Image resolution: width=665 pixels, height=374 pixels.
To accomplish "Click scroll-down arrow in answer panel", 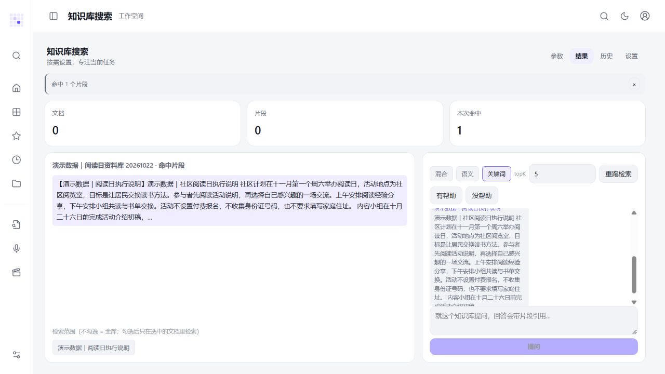I will tap(634, 302).
